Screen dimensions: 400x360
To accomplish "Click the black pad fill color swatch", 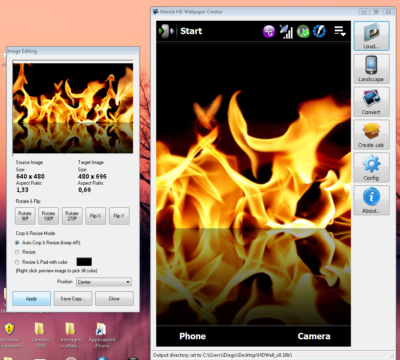I will (x=84, y=262).
